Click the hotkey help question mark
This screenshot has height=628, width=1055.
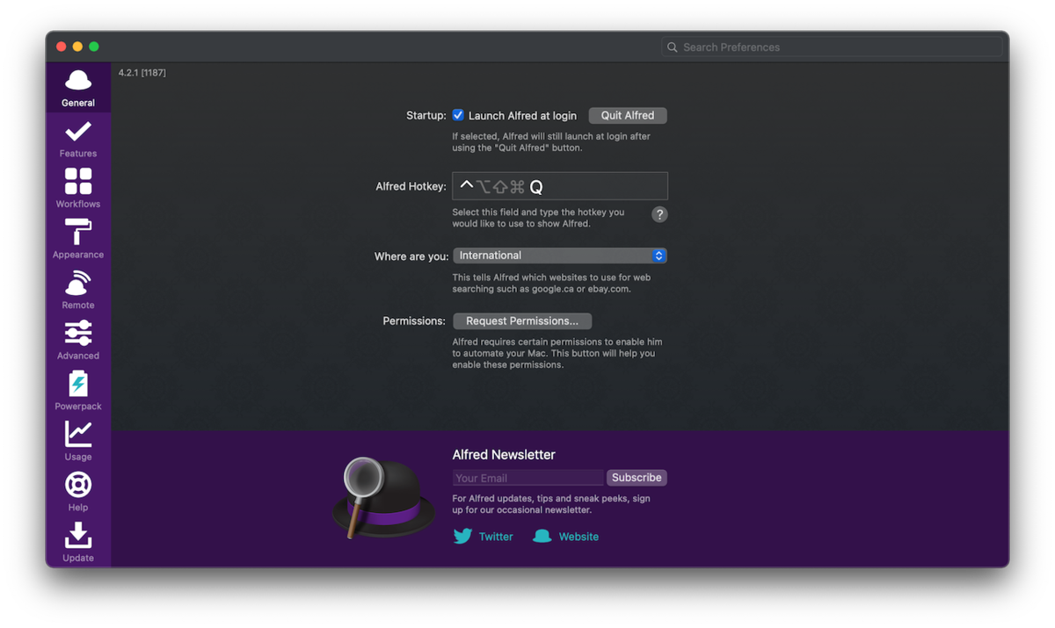click(x=659, y=214)
